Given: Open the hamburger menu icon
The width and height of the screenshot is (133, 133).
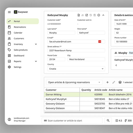Looking at the screenshot, I should [x=9, y=12].
